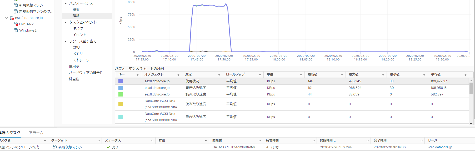This screenshot has height=152, width=475.
Task: Click the legend table scrollbar thumb
Action: [471, 88]
